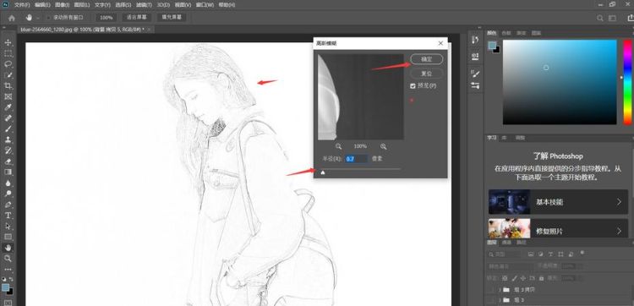Select the Move tool

8,42
